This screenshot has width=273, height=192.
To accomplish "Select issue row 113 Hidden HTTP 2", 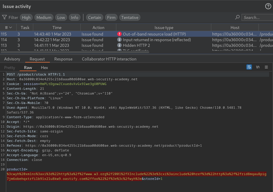I will pos(136,45).
